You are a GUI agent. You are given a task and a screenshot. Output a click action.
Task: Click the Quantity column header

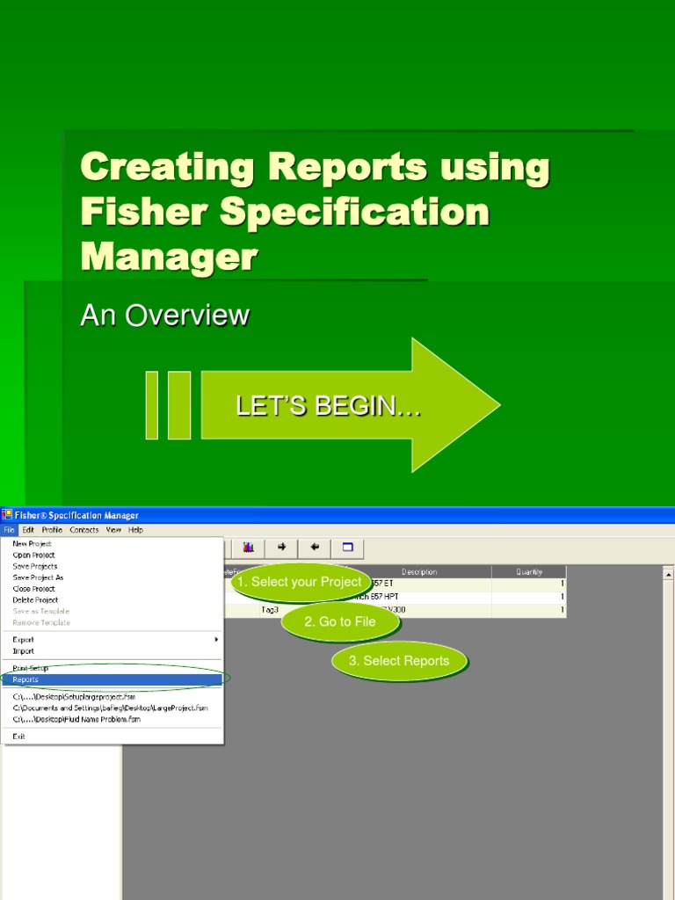(x=528, y=571)
